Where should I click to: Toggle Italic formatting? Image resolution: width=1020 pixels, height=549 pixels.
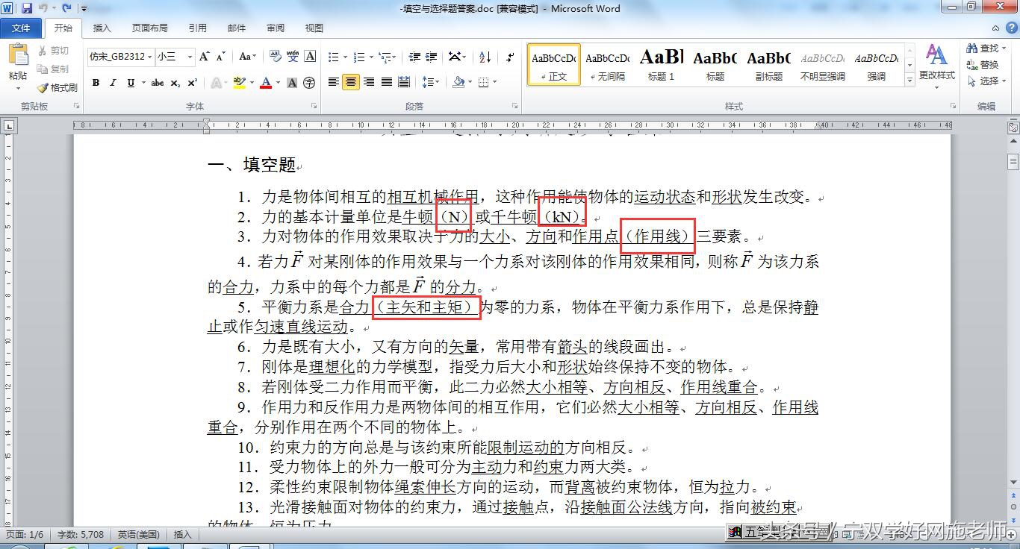coord(113,83)
